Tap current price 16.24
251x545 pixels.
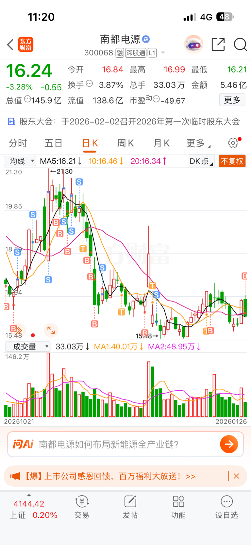coord(29,71)
